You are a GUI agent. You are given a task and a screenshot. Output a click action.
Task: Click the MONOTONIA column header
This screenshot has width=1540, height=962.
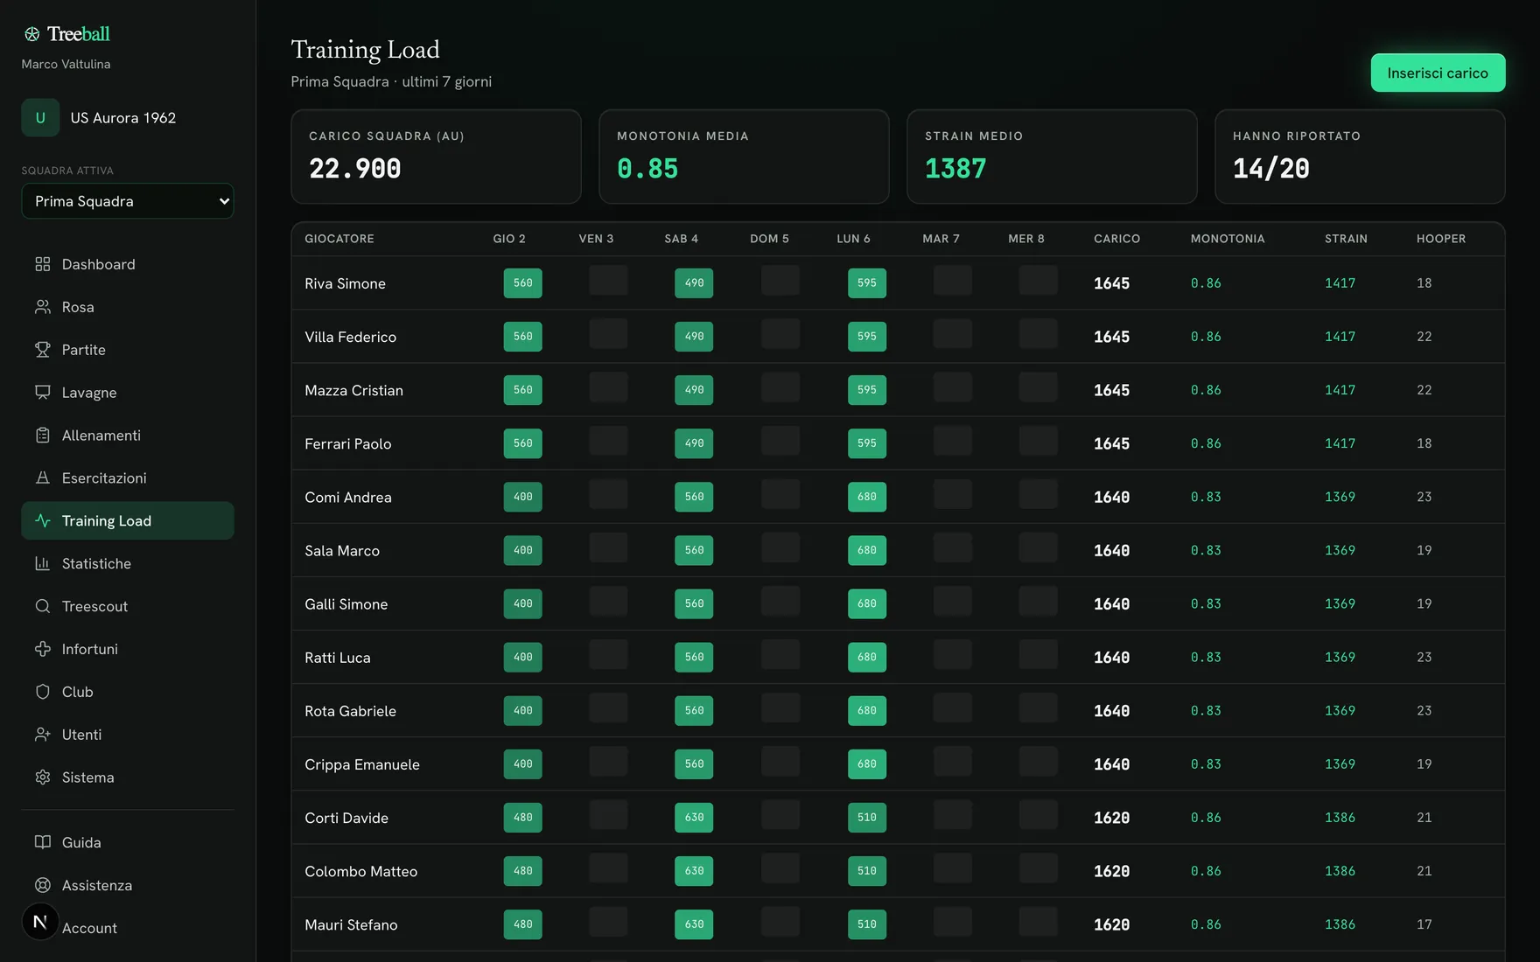coord(1228,239)
